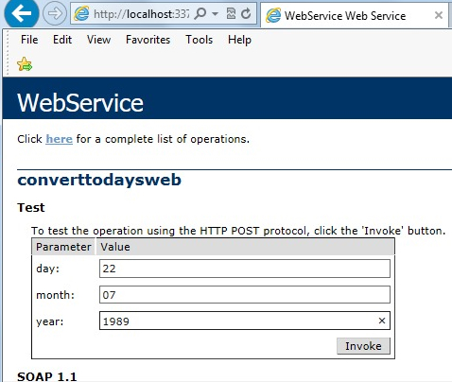Open the Favorites menu
The height and width of the screenshot is (382, 452).
click(x=148, y=40)
